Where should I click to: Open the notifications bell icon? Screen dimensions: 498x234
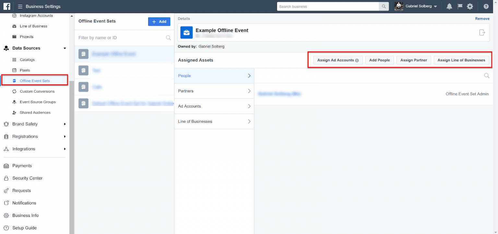click(449, 6)
